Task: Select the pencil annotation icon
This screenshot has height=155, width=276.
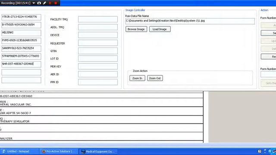Action: (x=44, y=3)
